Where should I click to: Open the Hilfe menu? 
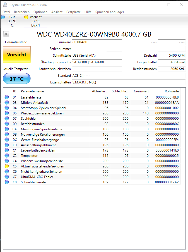click(88, 12)
